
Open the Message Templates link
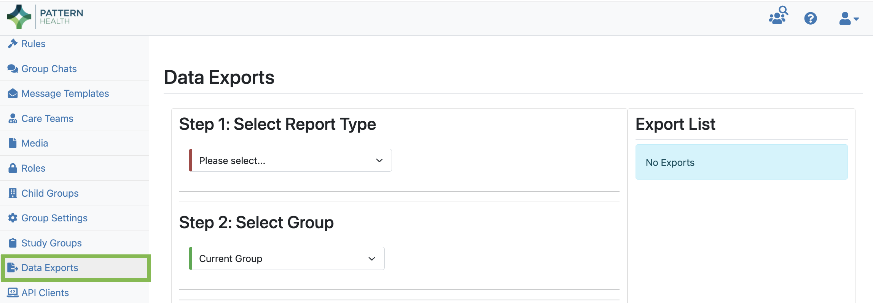[x=65, y=93]
